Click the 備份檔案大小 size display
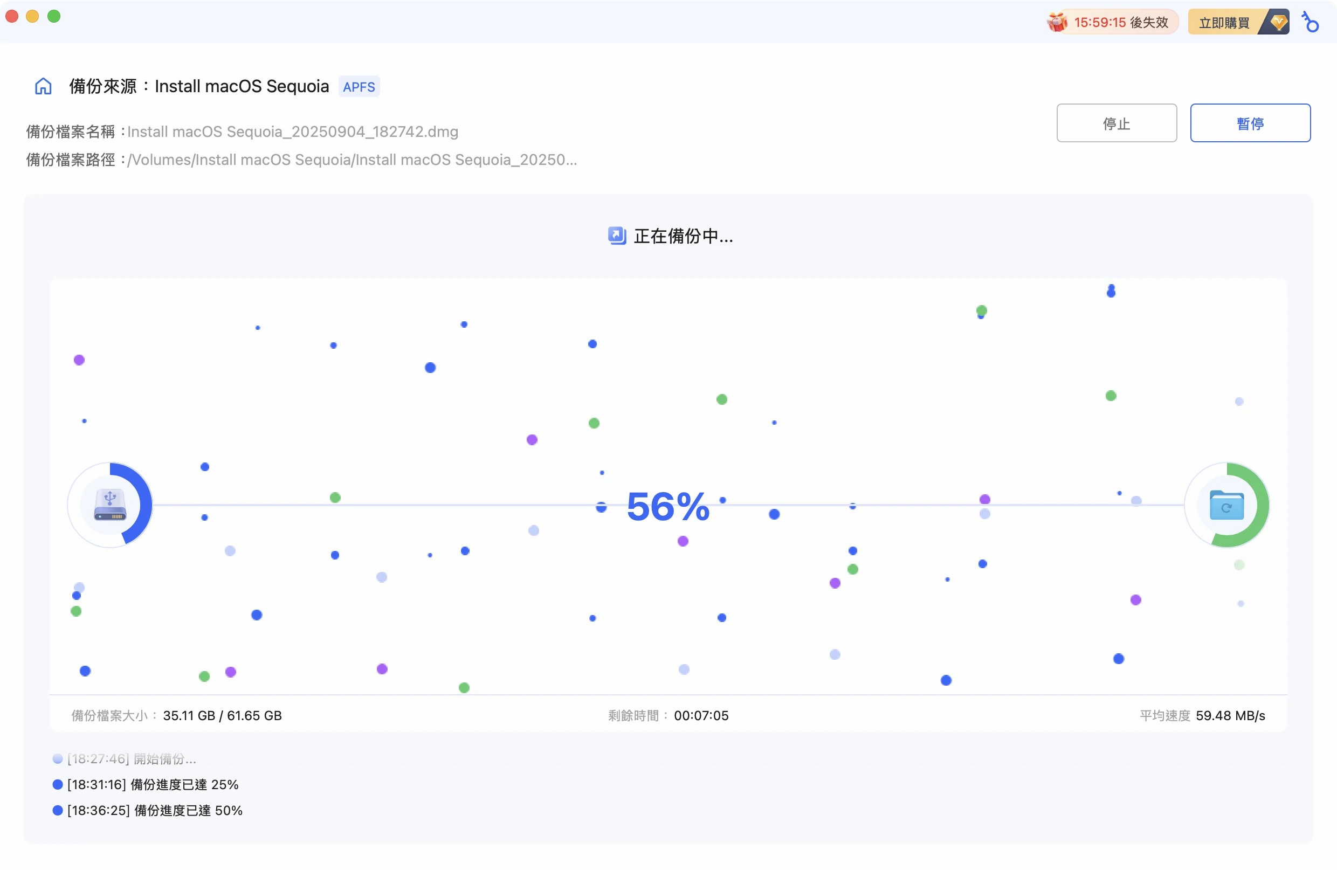 pos(176,715)
